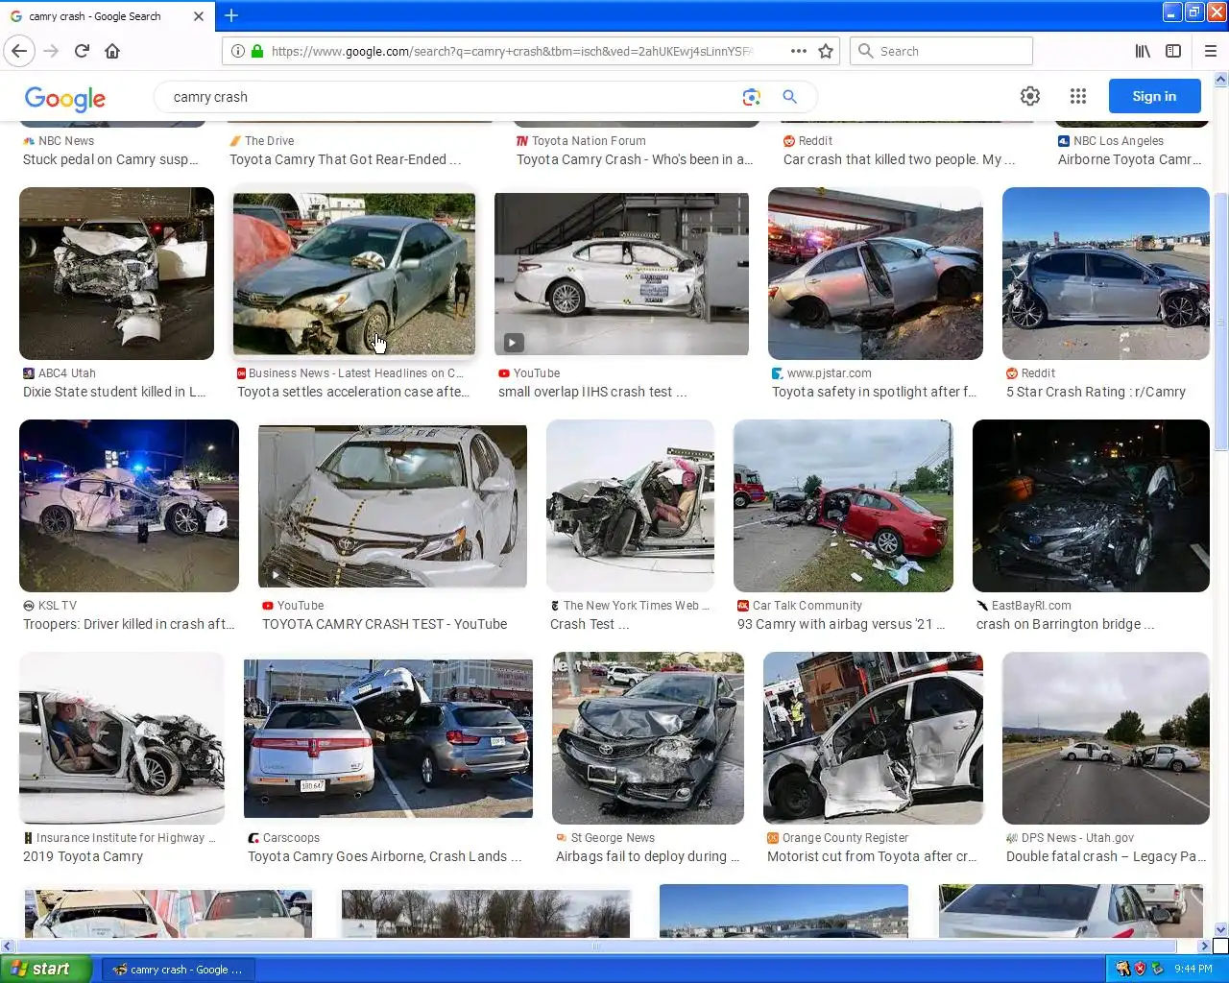1229x983 pixels.
Task: Open the Car Talk Community red car image
Action: click(x=843, y=506)
